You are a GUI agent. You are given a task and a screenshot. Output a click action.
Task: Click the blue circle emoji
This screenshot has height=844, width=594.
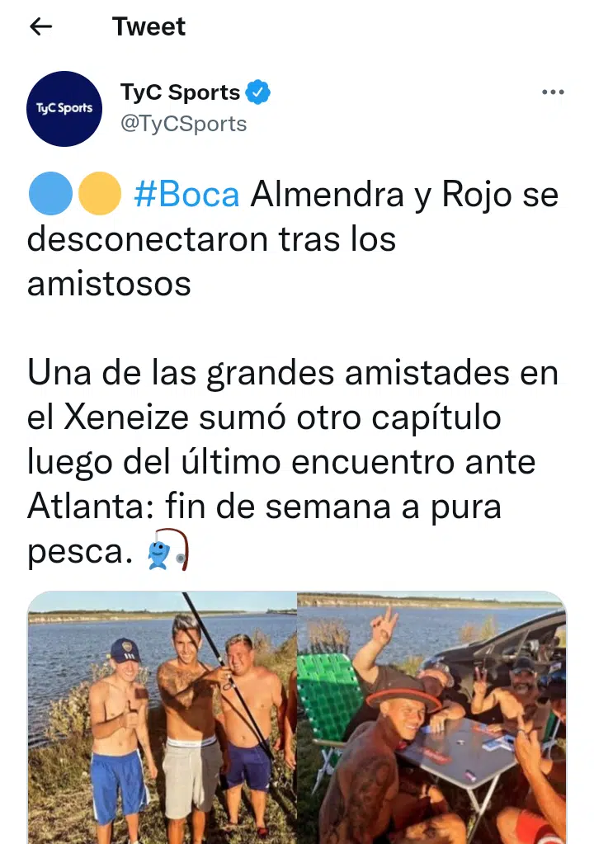coord(50,193)
